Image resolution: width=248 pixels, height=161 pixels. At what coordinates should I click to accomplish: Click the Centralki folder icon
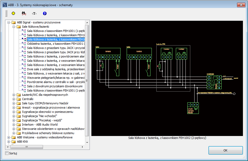click(18, 99)
